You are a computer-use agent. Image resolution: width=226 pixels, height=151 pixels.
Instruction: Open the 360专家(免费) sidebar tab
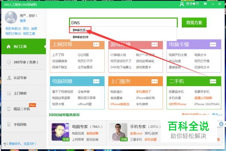pos(24,62)
